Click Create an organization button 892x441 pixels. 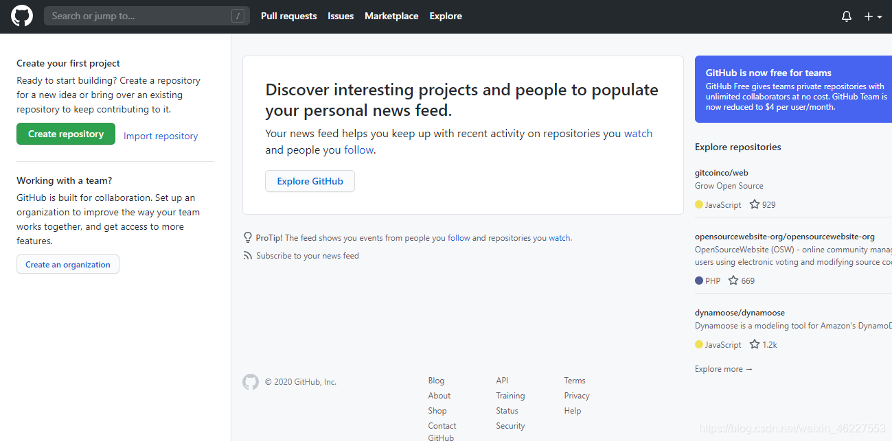68,264
